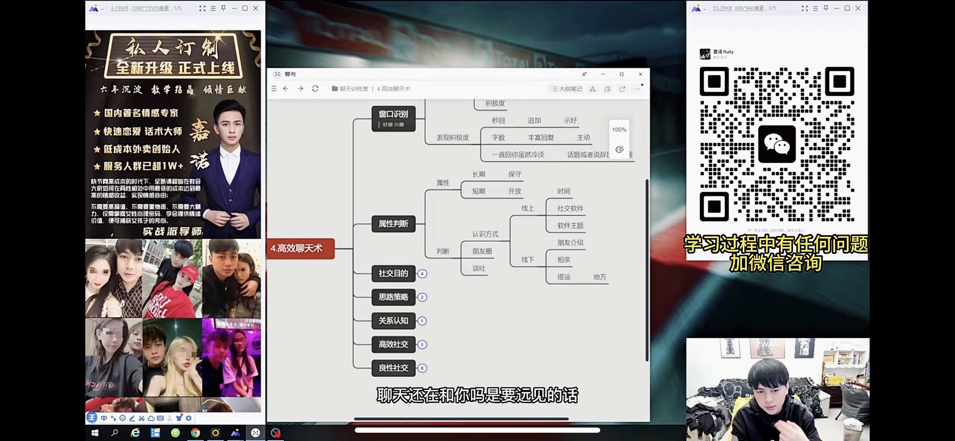The height and width of the screenshot is (441, 955).
Task: Click the 100% zoom level indicator
Action: (619, 130)
